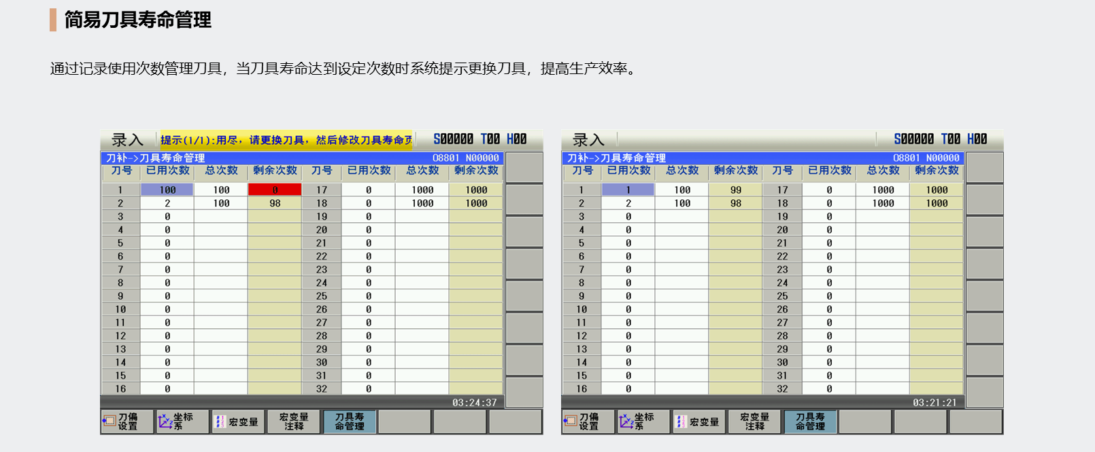Click the 录入 mode label in left screen
Screen dimensions: 1095x452
click(128, 140)
